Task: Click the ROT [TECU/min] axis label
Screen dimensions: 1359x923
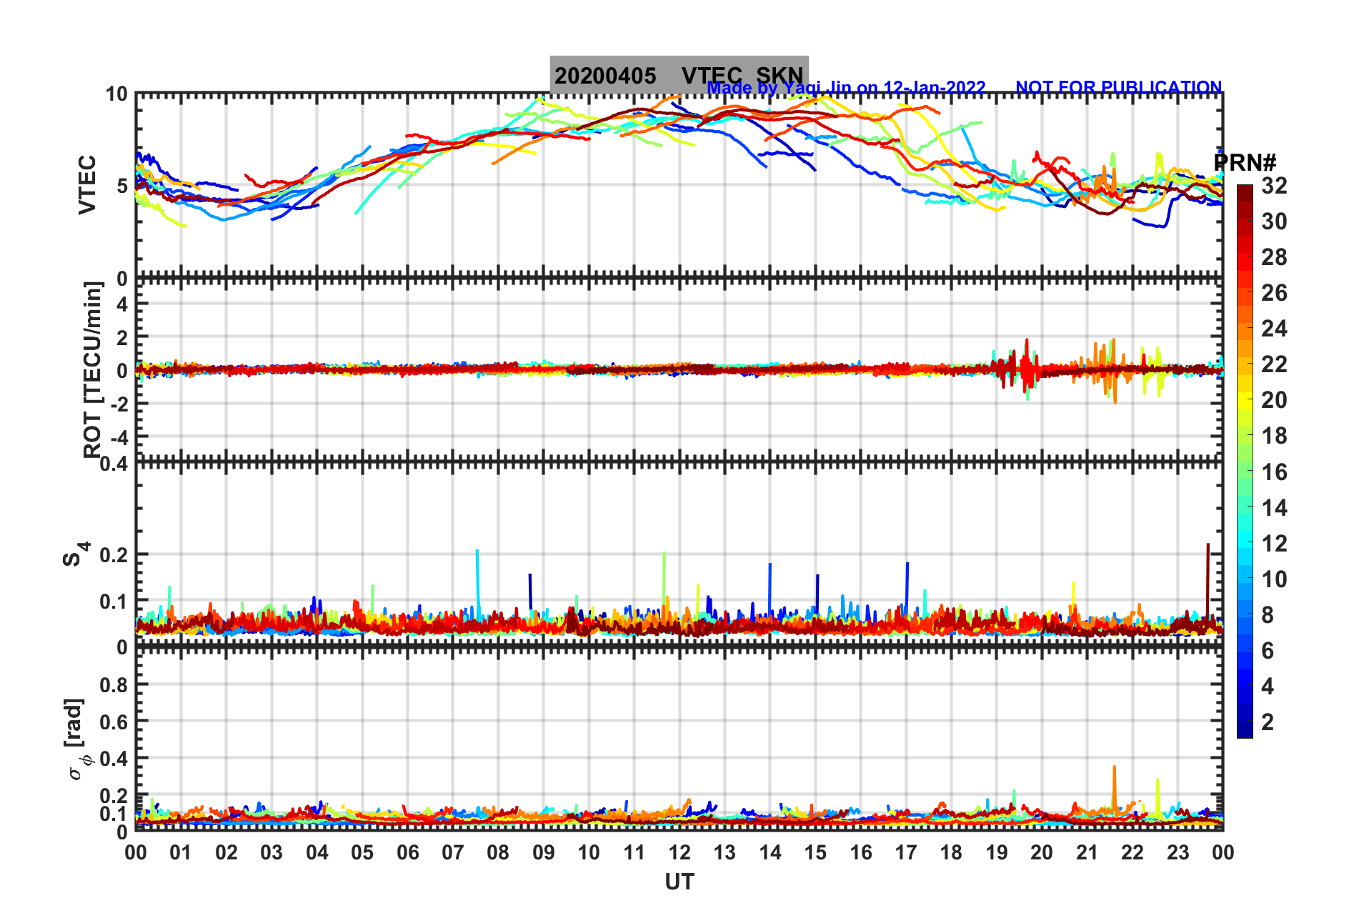Action: click(x=93, y=370)
